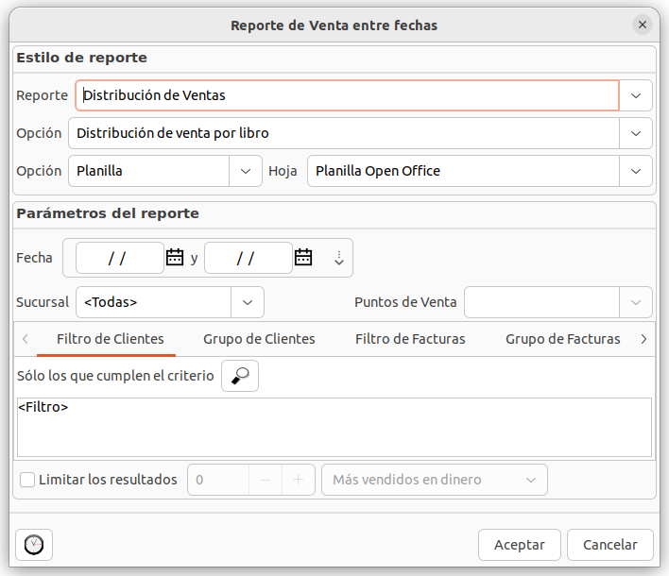Expand the Sucursal dropdown
Screen dimensions: 669x576
(248, 302)
